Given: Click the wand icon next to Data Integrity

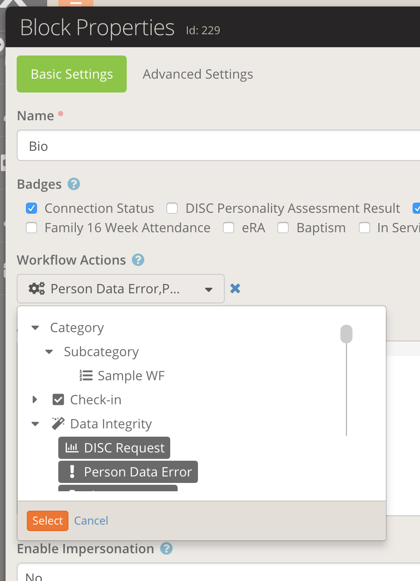Looking at the screenshot, I should click(58, 422).
